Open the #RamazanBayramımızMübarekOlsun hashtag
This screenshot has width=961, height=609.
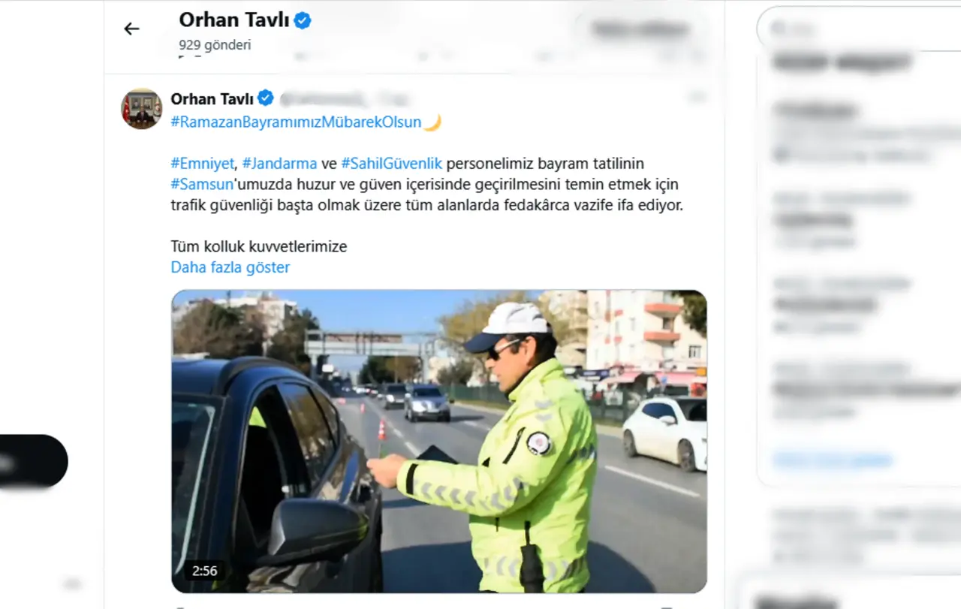296,122
